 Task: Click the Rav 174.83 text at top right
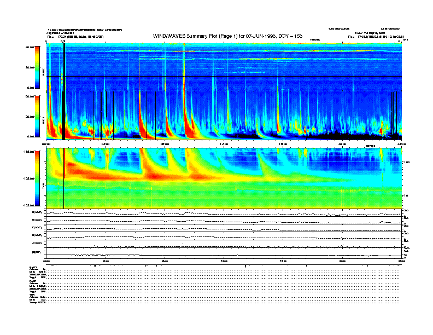(x=376, y=37)
